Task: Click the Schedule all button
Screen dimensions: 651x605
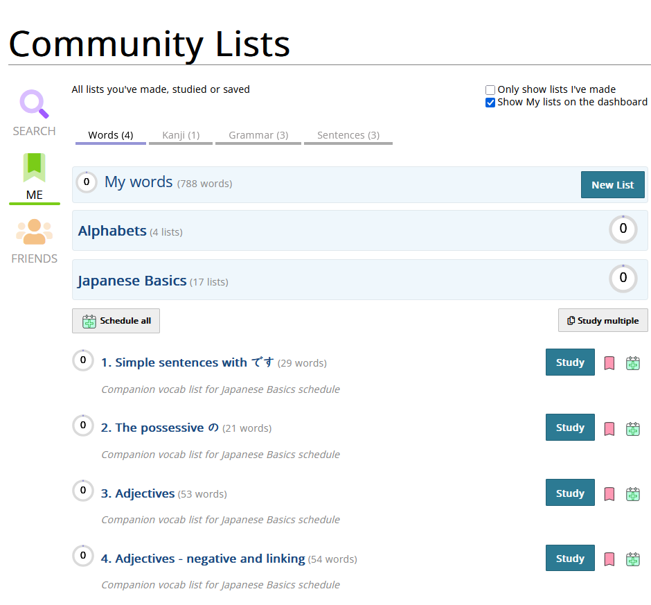Action: point(116,321)
